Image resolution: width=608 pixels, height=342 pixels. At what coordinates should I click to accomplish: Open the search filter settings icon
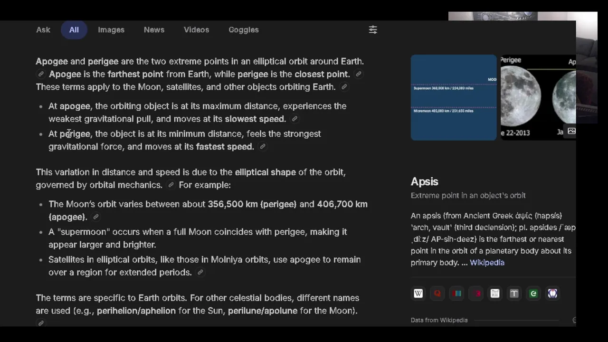click(x=373, y=29)
